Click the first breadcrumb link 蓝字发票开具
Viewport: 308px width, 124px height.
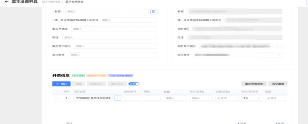pos(51,2)
